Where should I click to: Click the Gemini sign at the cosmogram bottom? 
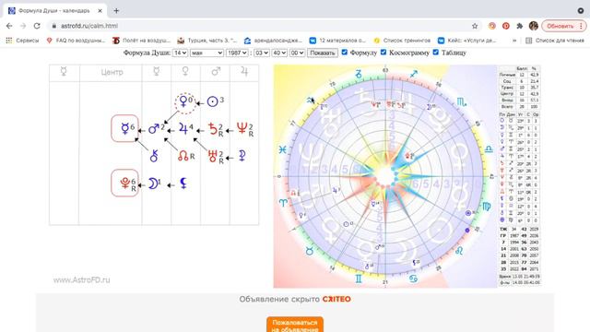point(359,279)
